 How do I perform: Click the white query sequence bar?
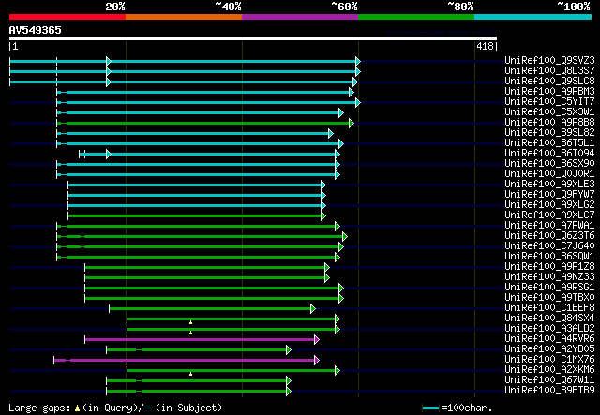click(253, 38)
